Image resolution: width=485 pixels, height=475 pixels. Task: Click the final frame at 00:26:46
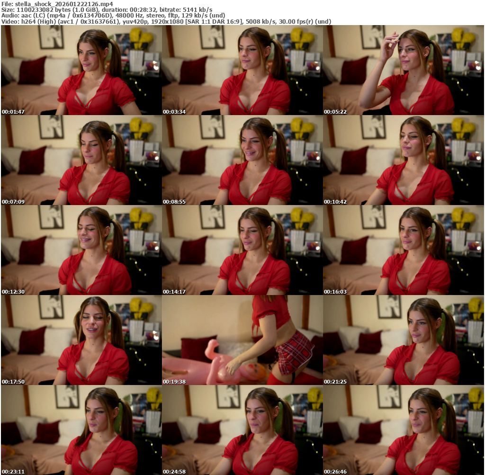click(x=404, y=430)
